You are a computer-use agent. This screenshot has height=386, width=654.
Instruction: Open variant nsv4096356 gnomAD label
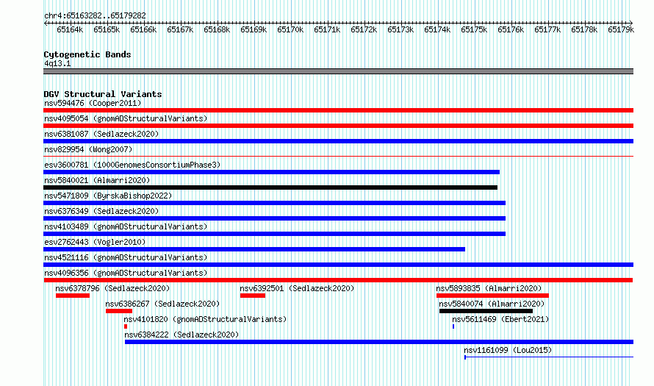[x=126, y=273]
